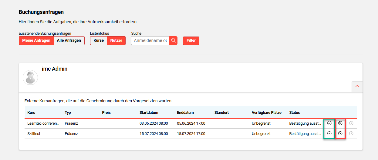
Task: Click the Status column header
Action: pos(294,112)
